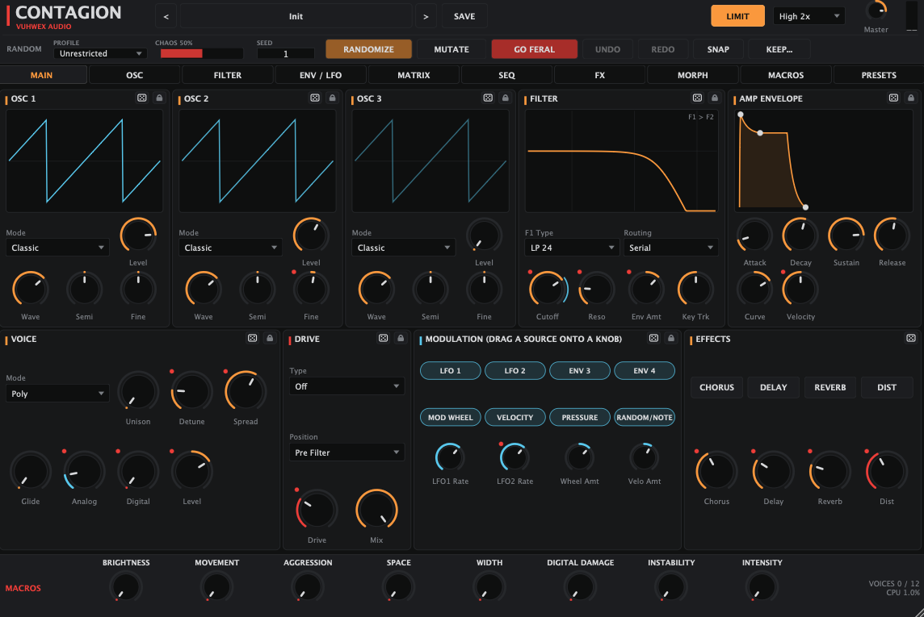Click the BRIGHTNESS macro knob
The image size is (924, 617).
coord(125,587)
